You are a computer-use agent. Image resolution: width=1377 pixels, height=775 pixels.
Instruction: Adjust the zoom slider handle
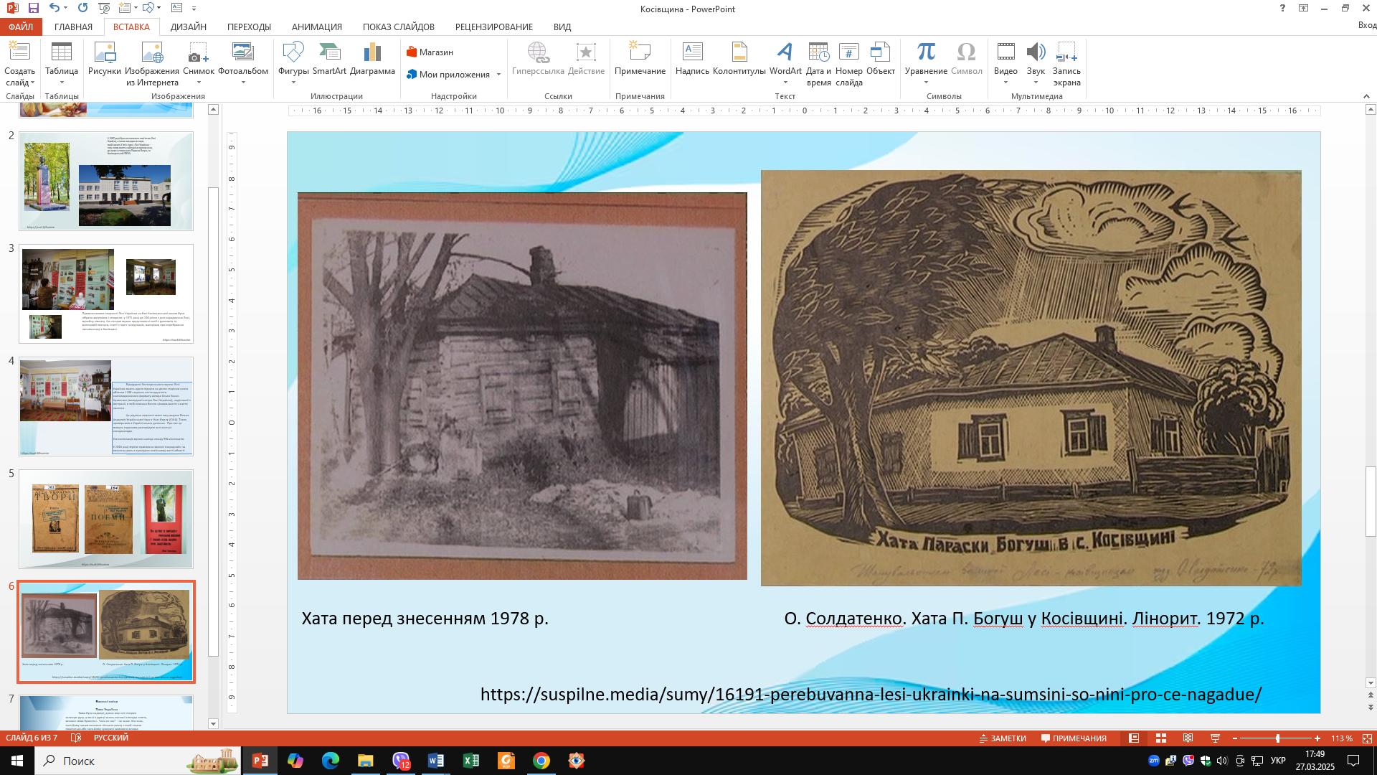1277,738
